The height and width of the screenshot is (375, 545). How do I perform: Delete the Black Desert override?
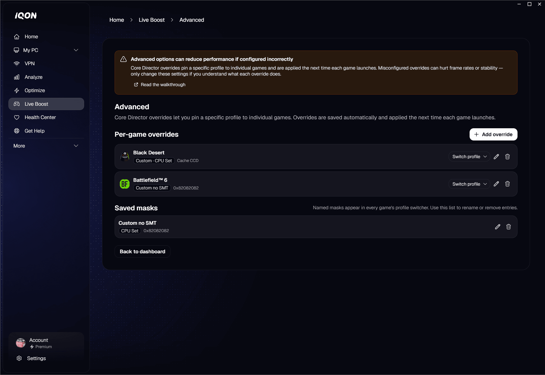[x=507, y=157]
